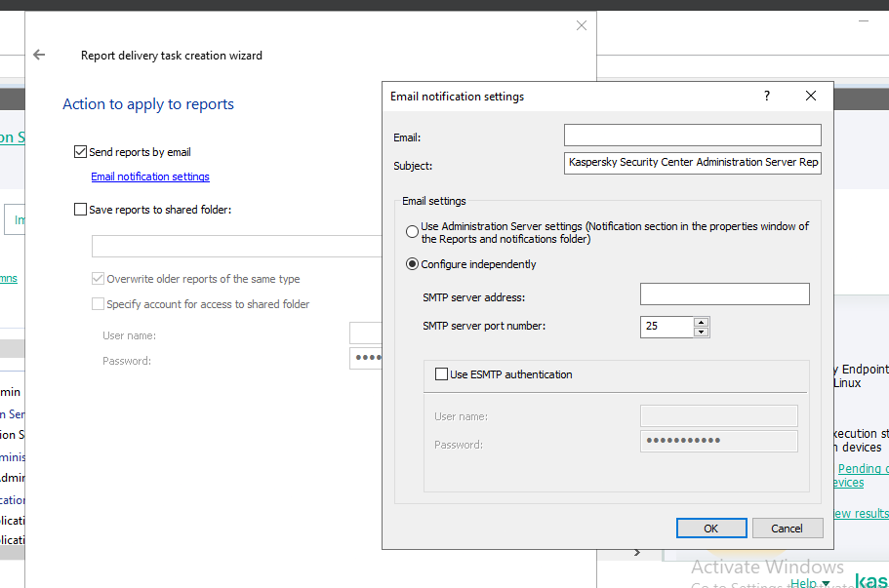Viewport: 889px width, 588px height.
Task: Close the report delivery wizard window
Action: (582, 25)
